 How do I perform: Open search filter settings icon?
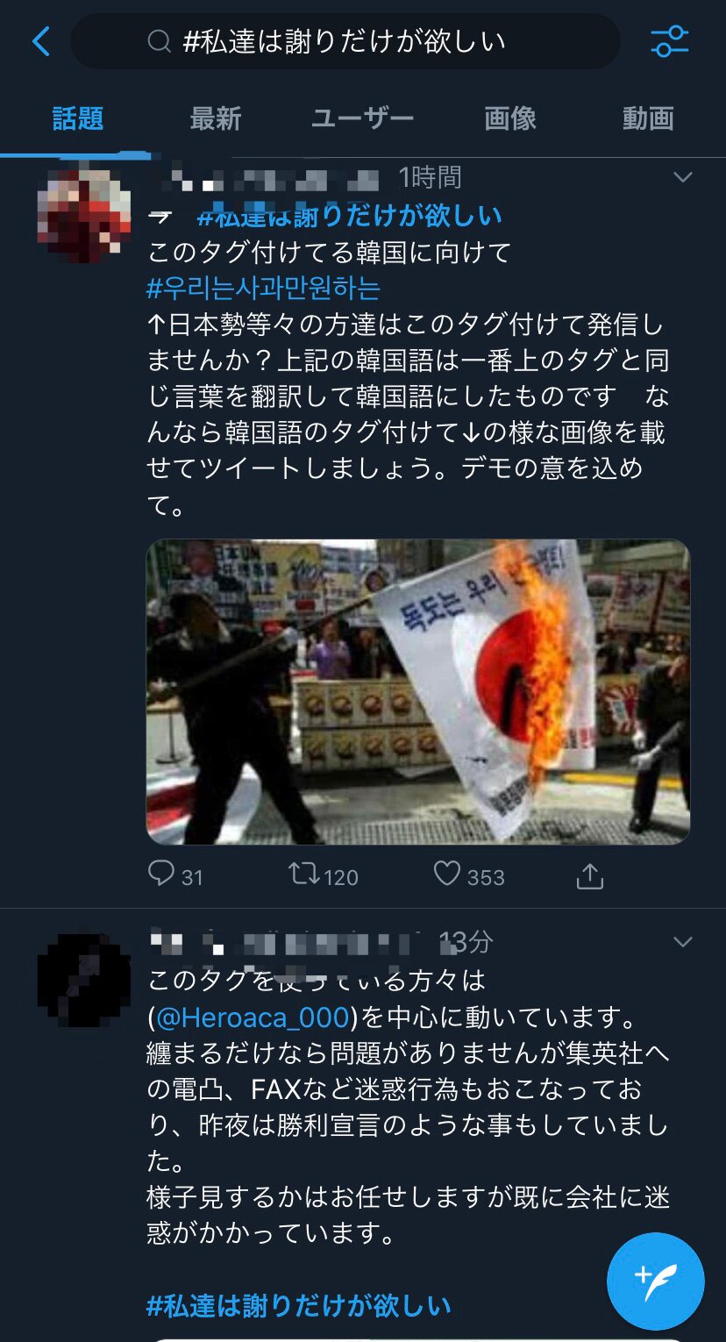[669, 41]
